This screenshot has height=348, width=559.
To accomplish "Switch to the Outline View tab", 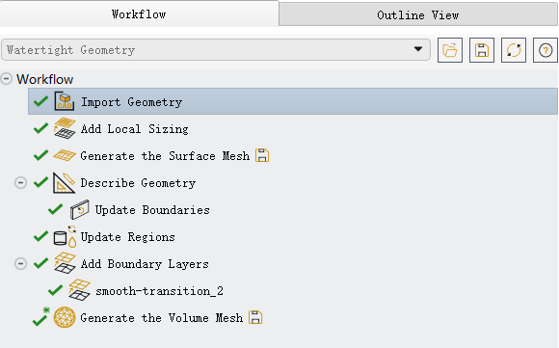I will tap(418, 15).
